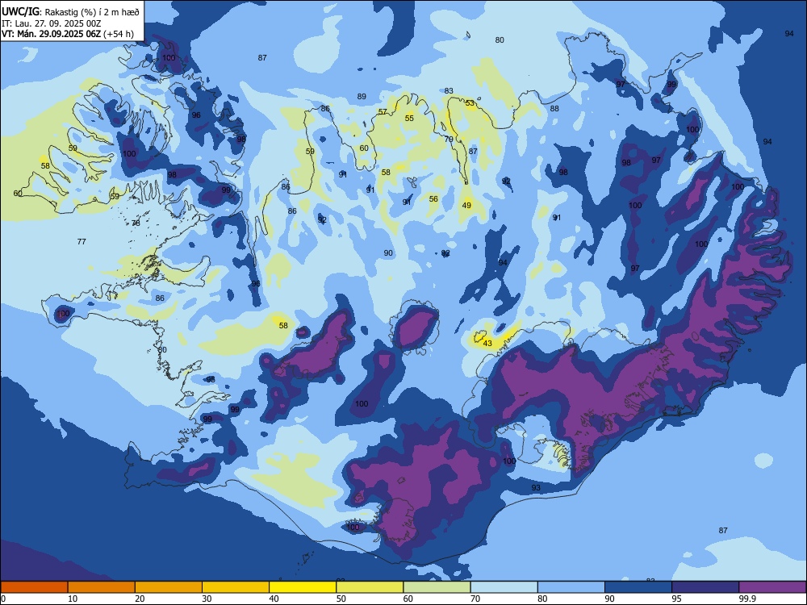This screenshot has height=605, width=807.
Task: Click the 'IT: Lau. 27. 09. 2025 00Z' line
Action: [51, 23]
